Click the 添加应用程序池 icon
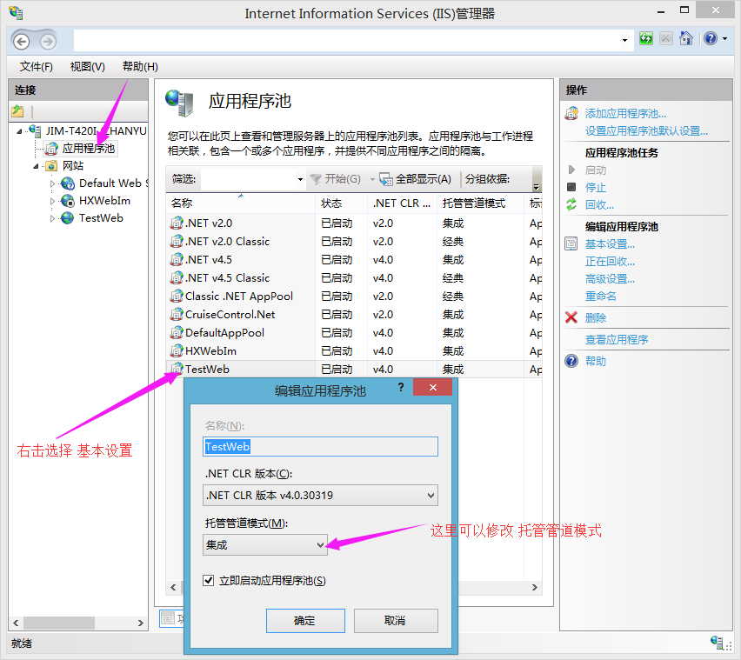The image size is (741, 660). pos(571,113)
